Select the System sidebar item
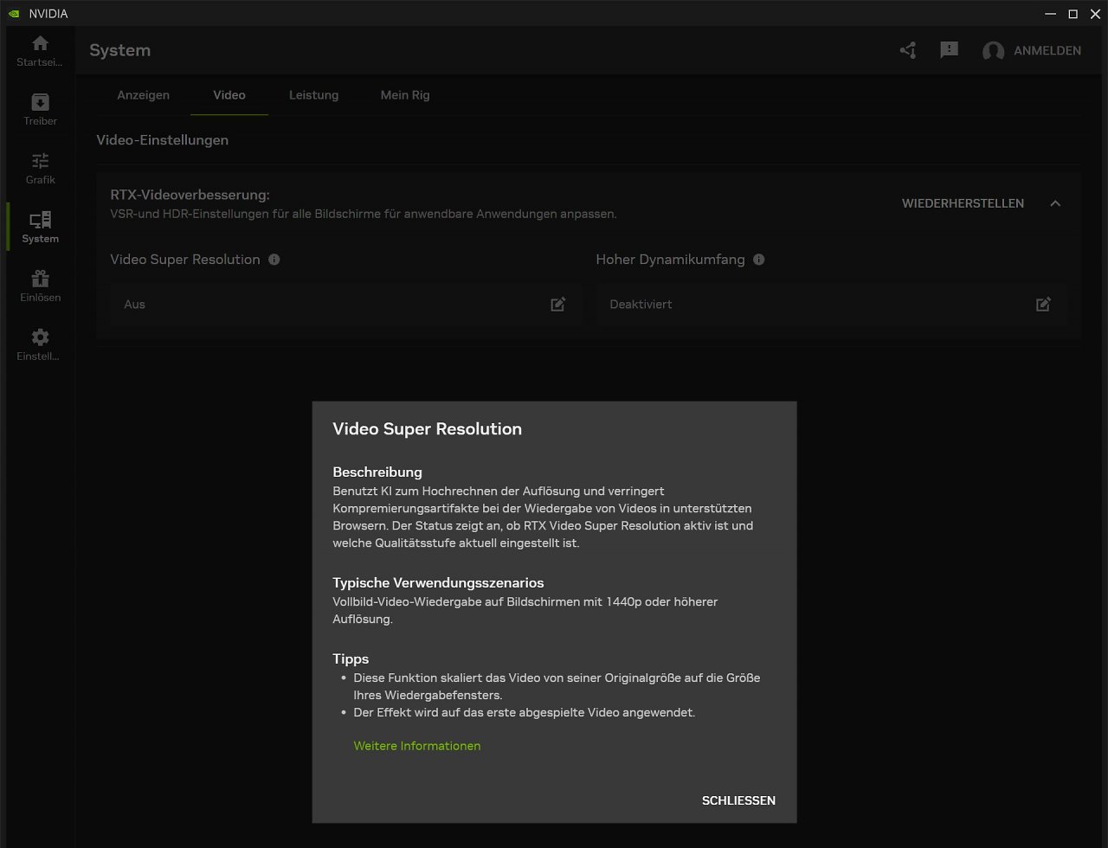 (40, 227)
